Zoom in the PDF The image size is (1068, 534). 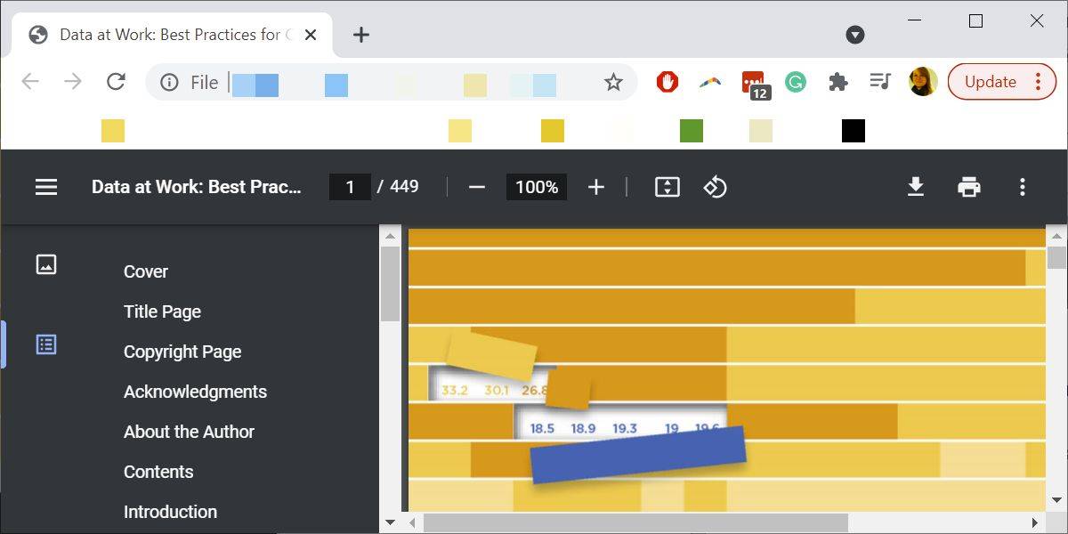[x=596, y=187]
